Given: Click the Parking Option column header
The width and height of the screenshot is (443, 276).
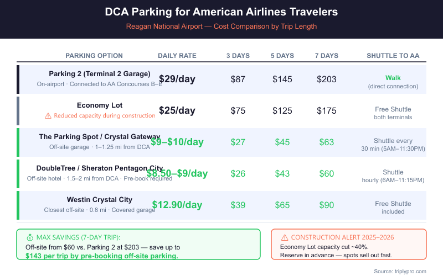Looking at the screenshot, I should tap(94, 56).
